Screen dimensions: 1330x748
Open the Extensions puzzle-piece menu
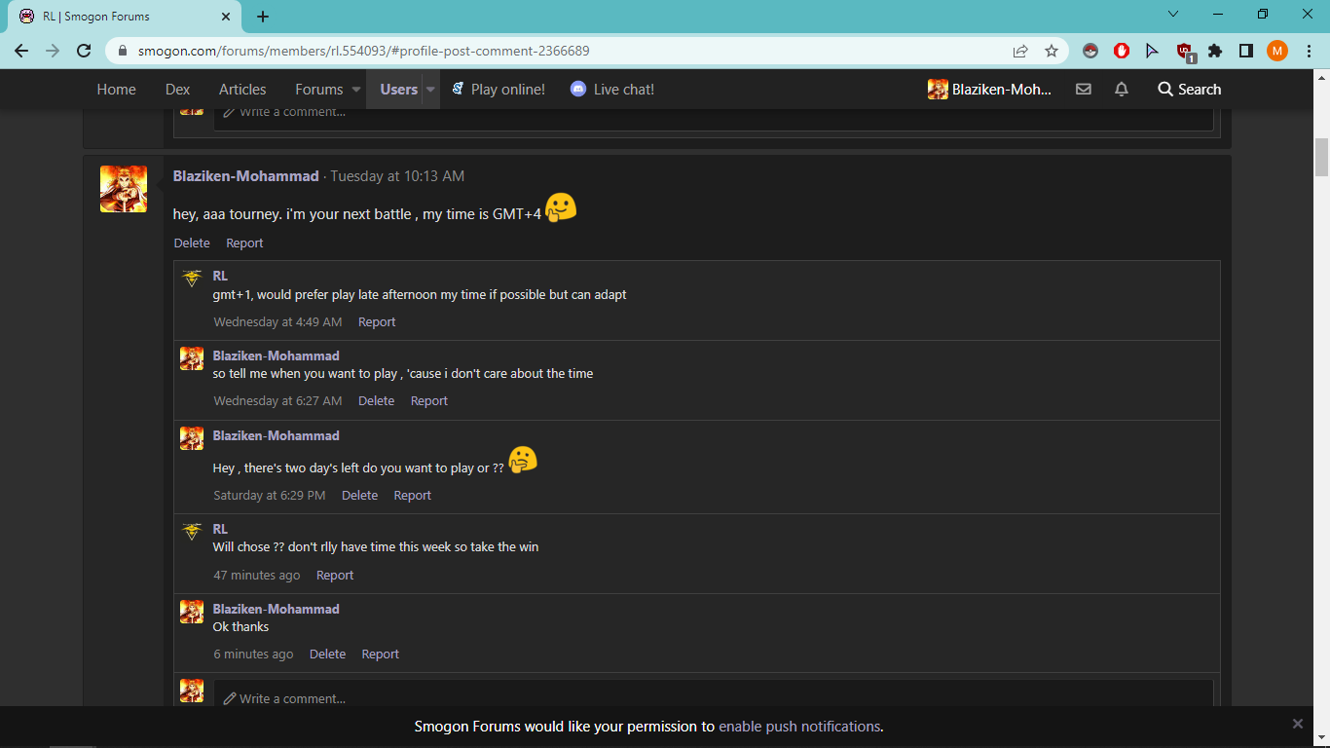coord(1215,51)
